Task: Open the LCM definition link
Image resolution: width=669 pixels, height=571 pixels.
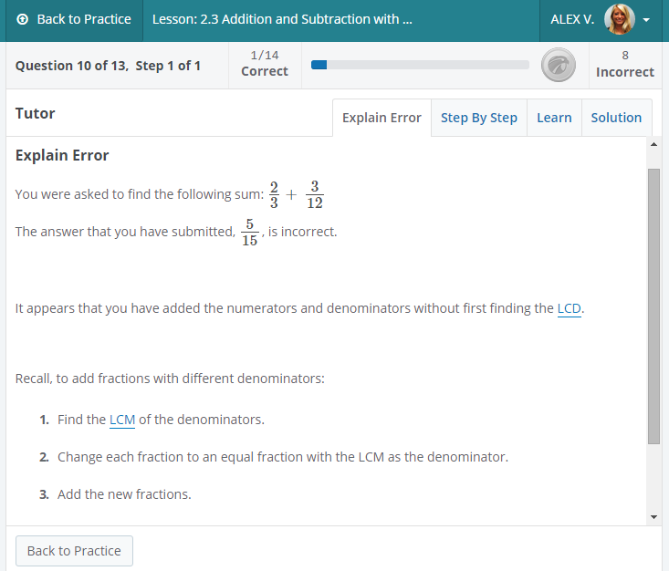Action: point(122,420)
